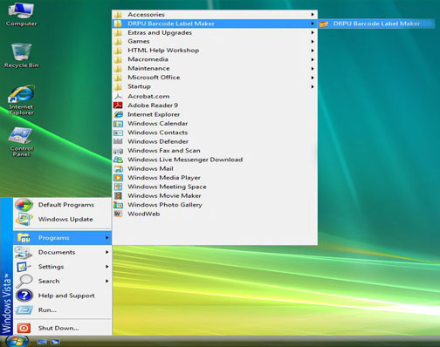
Task: Select Search in the Start menu
Action: [x=62, y=281]
